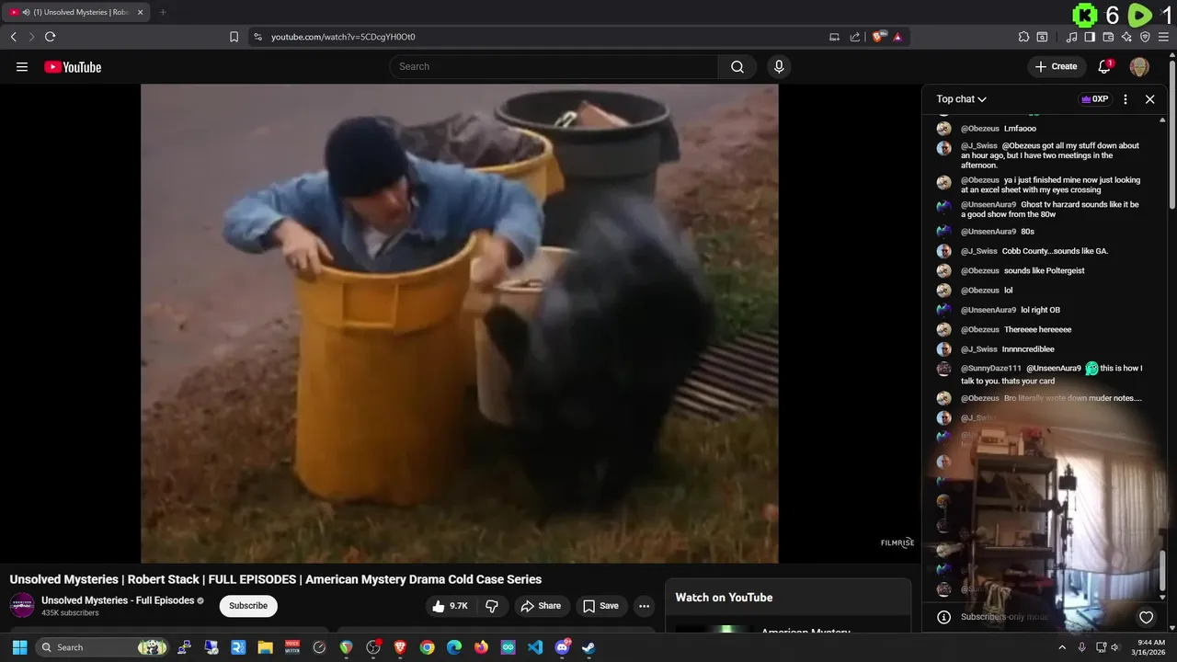Open the Create button menu

pos(1056,66)
